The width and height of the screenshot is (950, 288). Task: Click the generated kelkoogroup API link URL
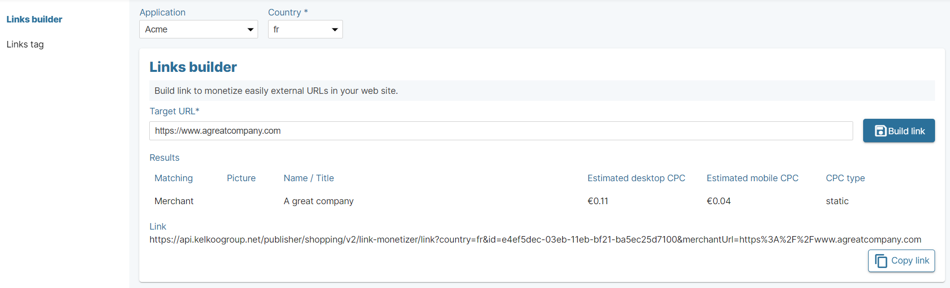(x=535, y=240)
